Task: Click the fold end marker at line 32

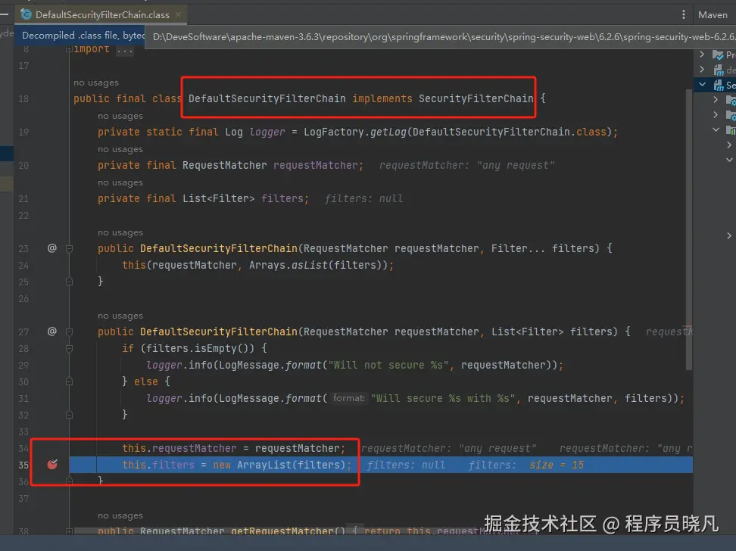Action: coord(69,415)
